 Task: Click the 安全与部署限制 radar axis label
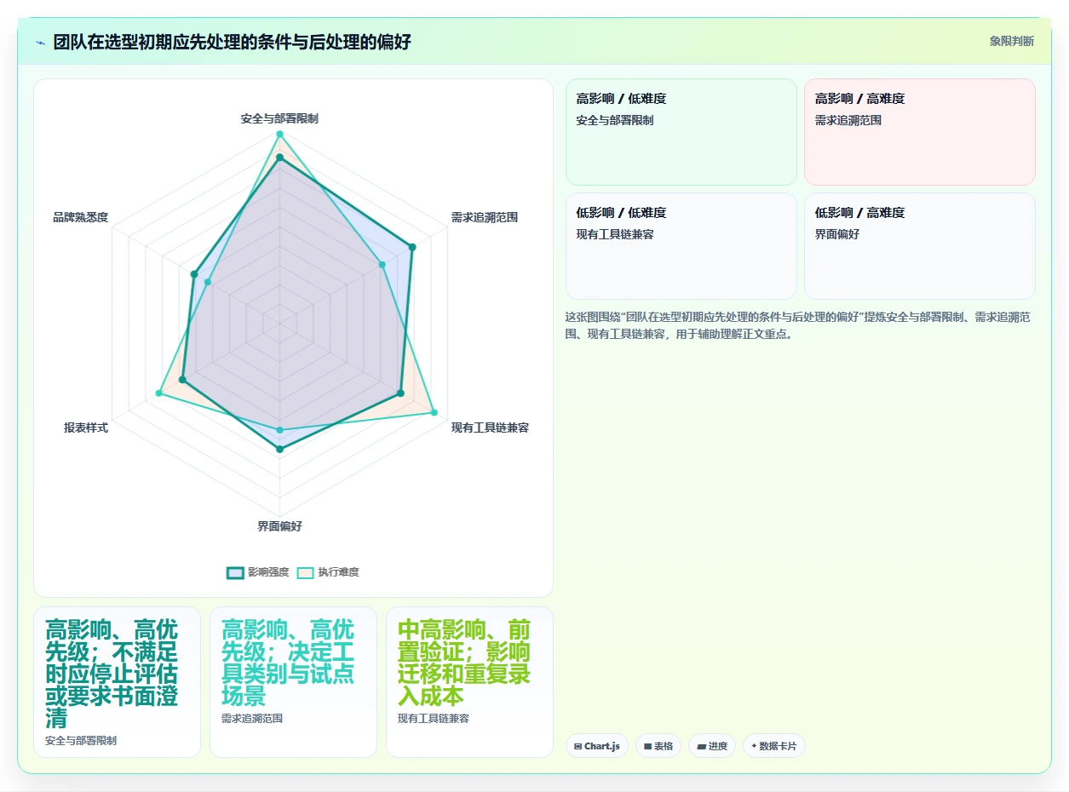pyautogui.click(x=279, y=119)
